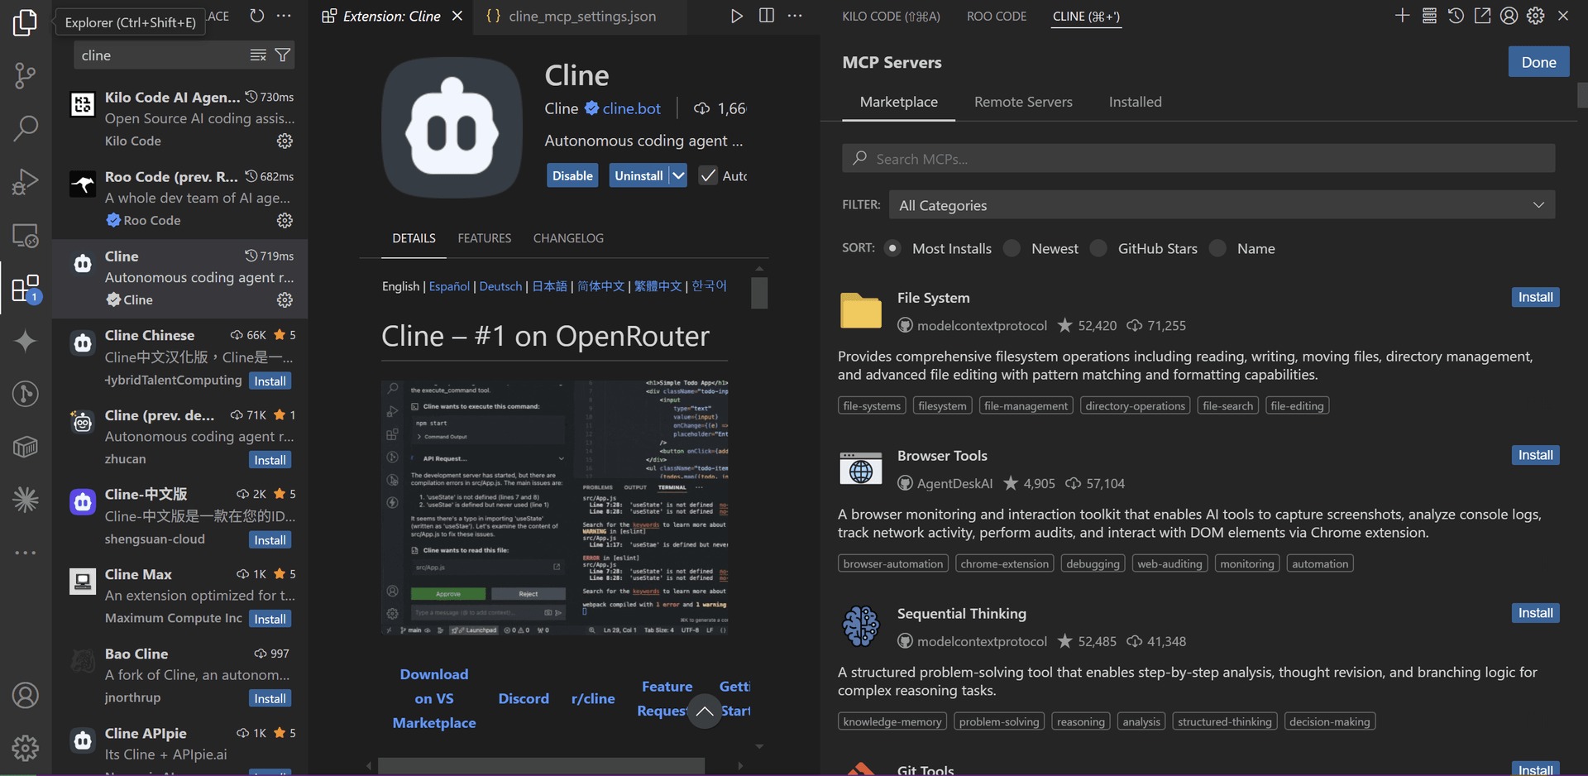Screen dimensions: 1588x776
Task: Disable the Cline extension
Action: pos(572,175)
